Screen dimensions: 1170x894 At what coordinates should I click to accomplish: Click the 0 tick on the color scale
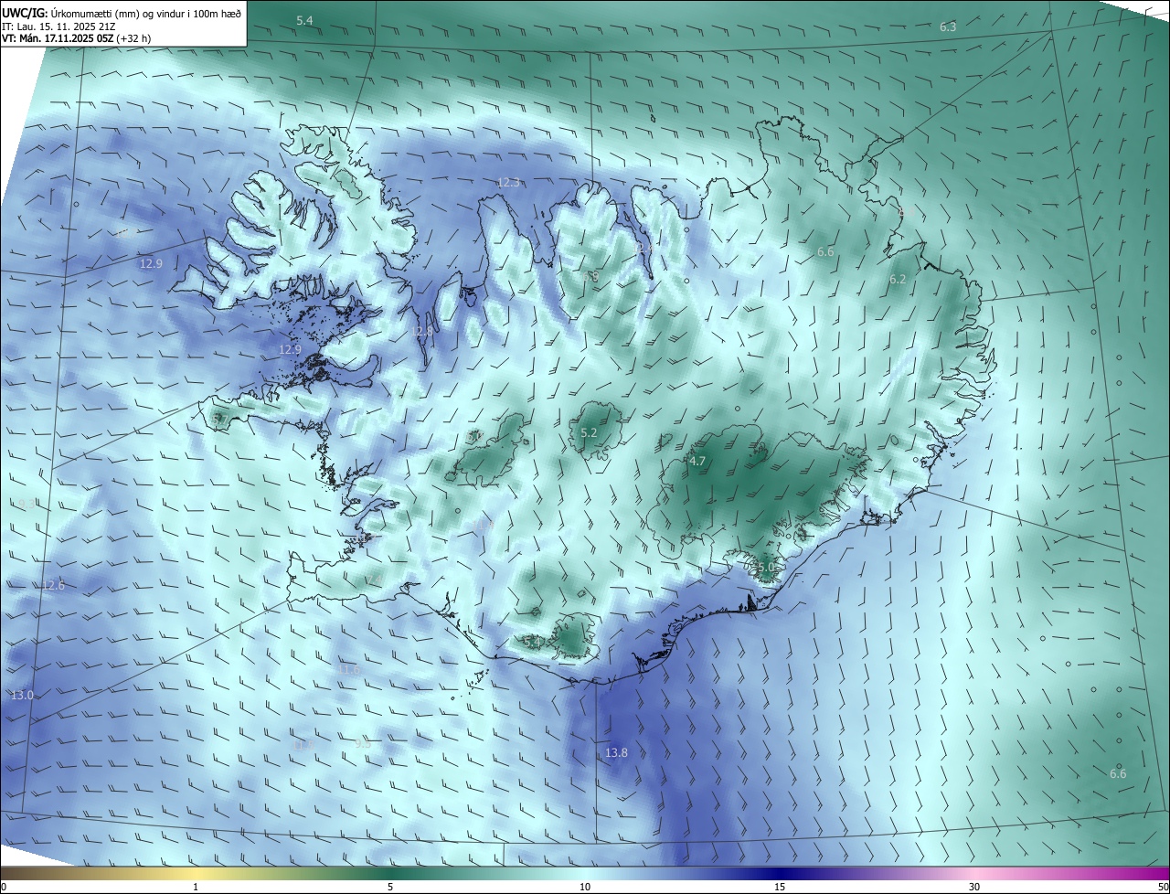click(4, 887)
